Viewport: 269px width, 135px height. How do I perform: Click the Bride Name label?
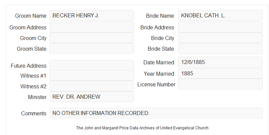pos(160,16)
